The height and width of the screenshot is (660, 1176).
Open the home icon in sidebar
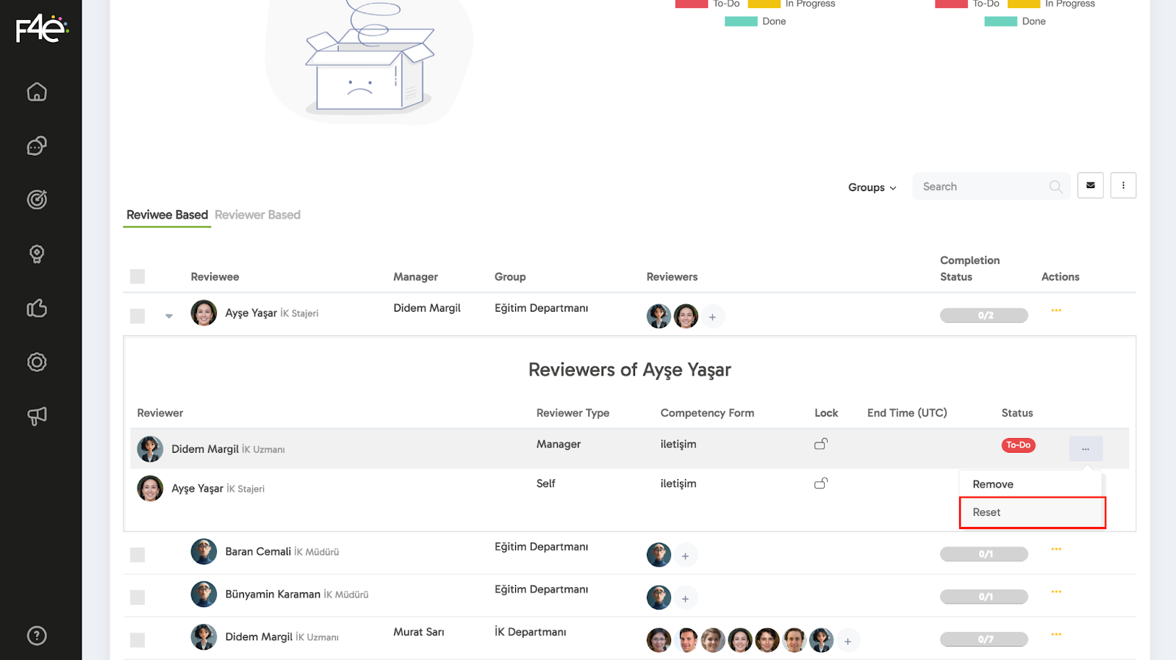pos(37,92)
